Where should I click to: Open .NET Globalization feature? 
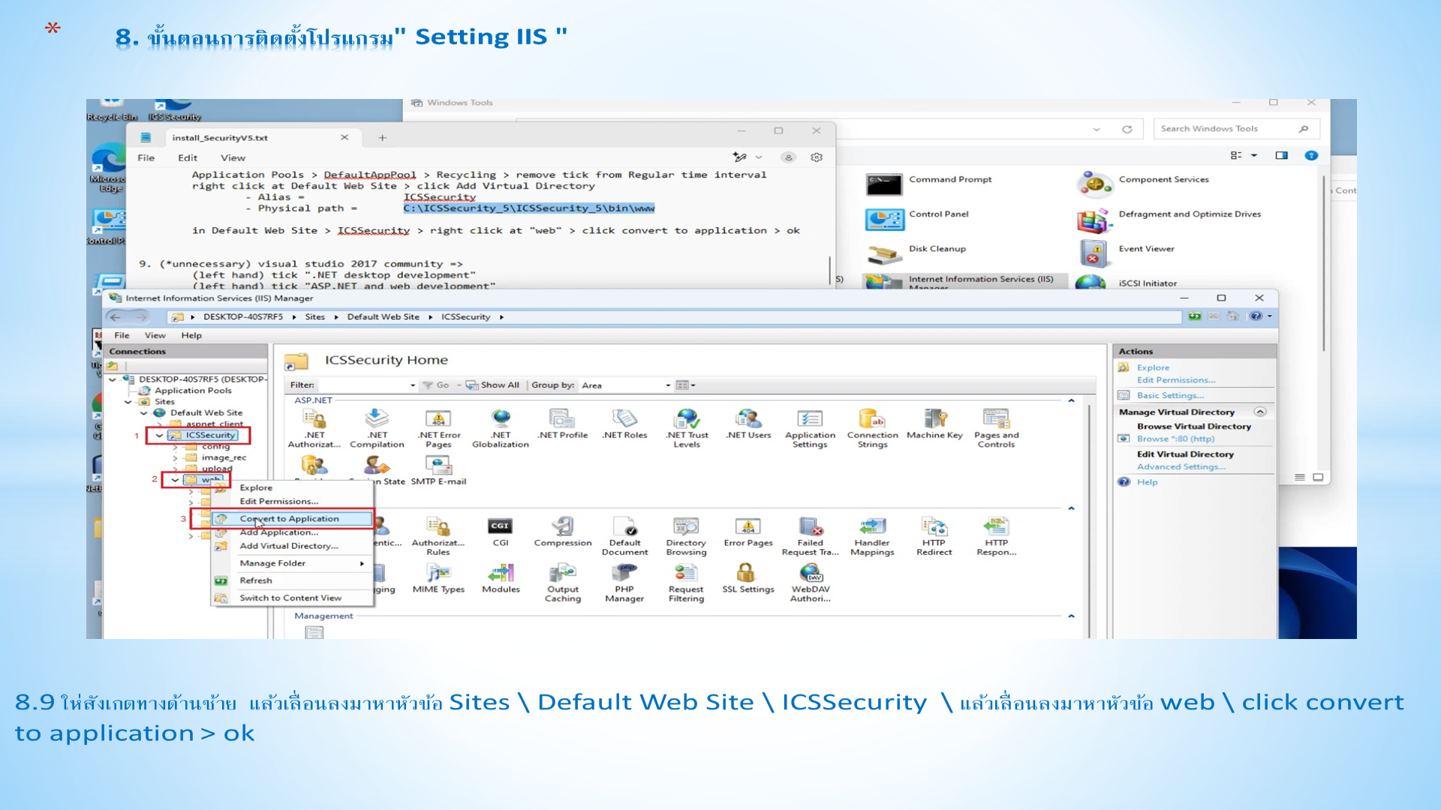501,428
